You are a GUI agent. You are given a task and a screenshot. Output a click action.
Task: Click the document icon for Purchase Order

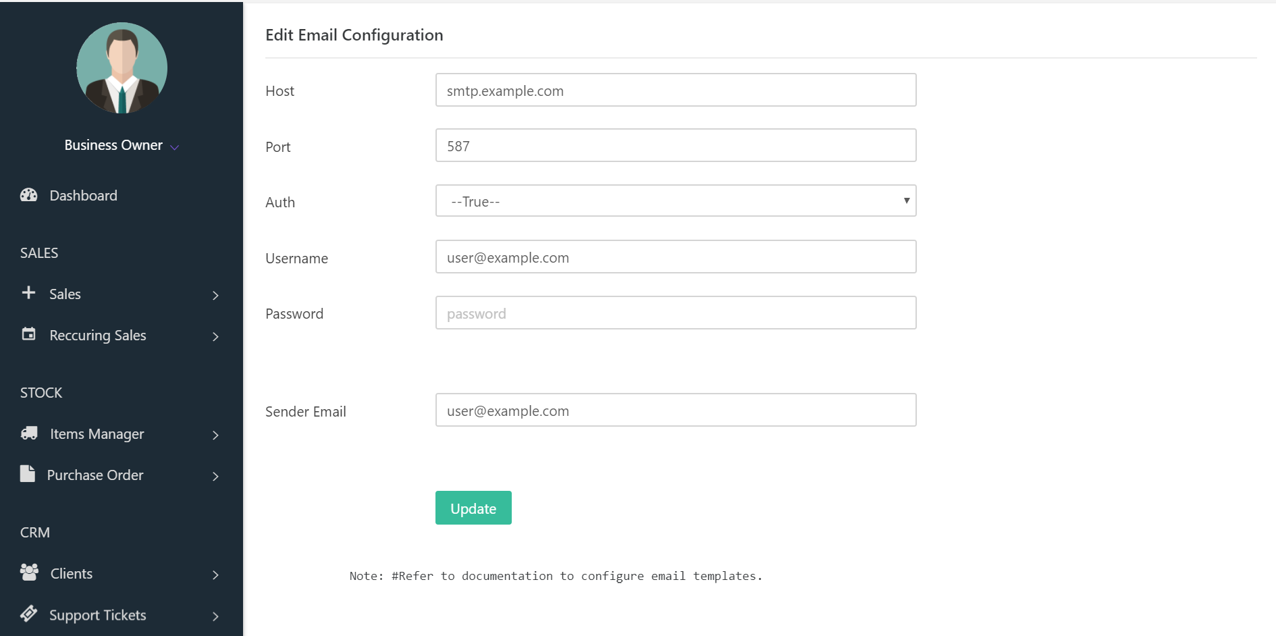[x=28, y=474]
